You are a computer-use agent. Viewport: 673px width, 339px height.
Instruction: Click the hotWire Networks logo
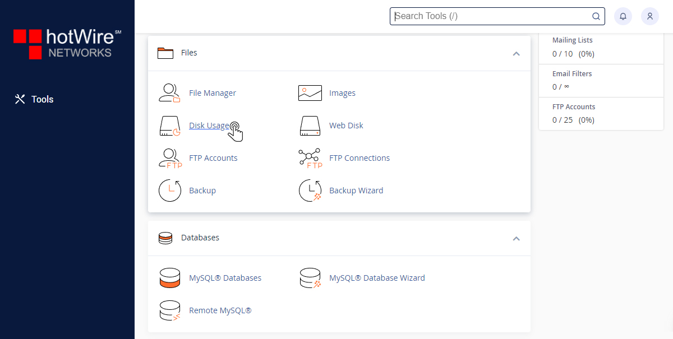coord(67,44)
